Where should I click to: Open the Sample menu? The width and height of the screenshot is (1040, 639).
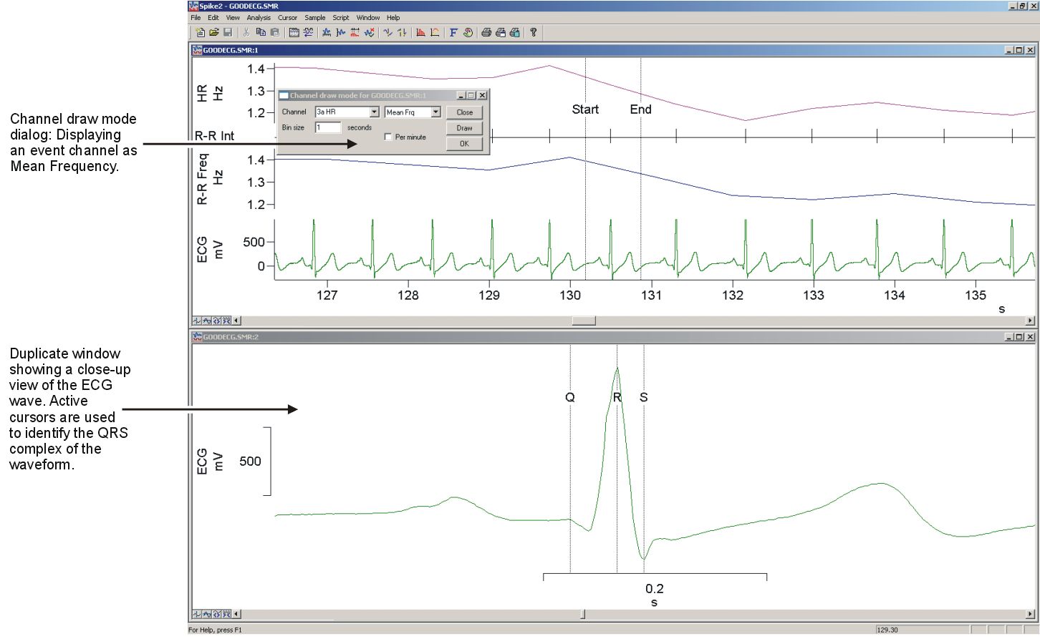coord(314,17)
